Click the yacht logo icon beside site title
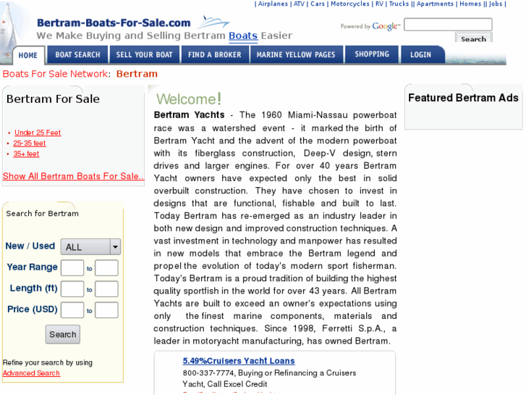 tap(213, 22)
